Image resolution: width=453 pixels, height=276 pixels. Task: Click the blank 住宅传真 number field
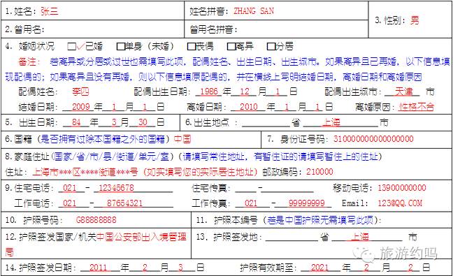(x=288, y=188)
